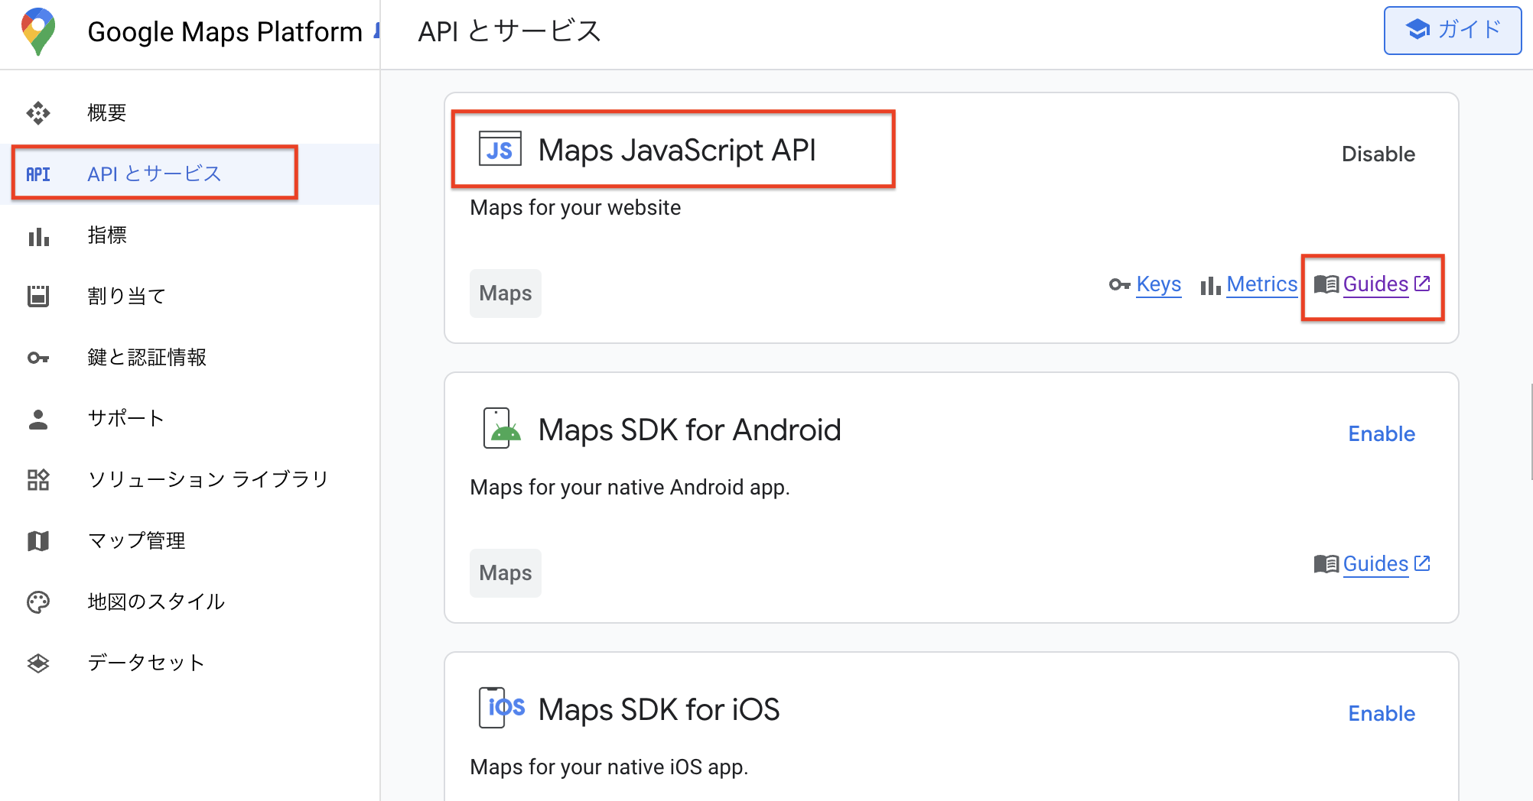Click the Maps SDK for Android title
Image resolution: width=1533 pixels, height=801 pixels.
point(690,430)
